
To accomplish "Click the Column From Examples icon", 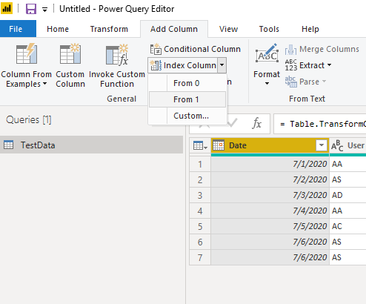I will pyautogui.click(x=27, y=53).
